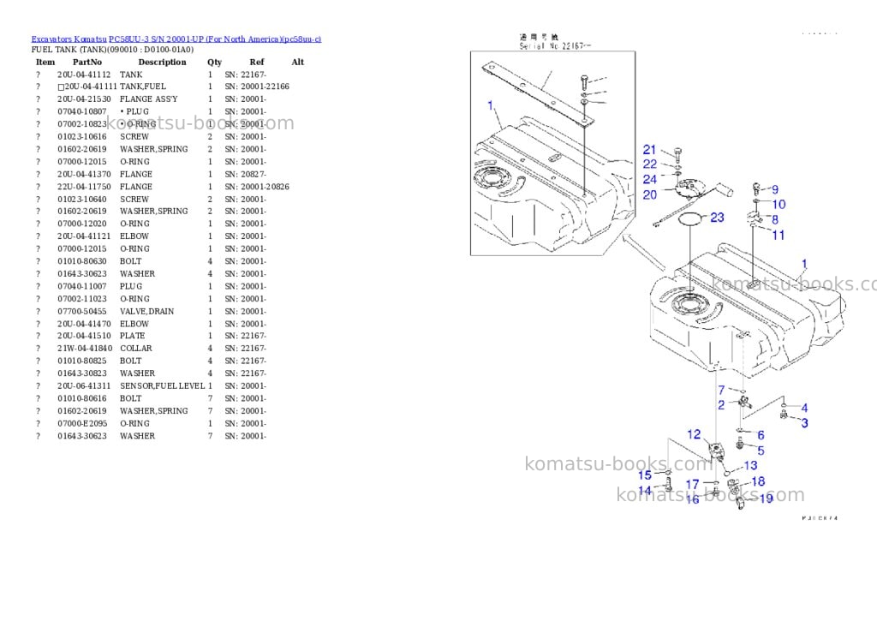Click callout number 15 in diagram

(645, 475)
